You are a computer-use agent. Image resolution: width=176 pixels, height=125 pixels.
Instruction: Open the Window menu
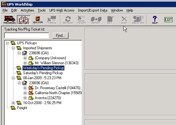click(117, 10)
